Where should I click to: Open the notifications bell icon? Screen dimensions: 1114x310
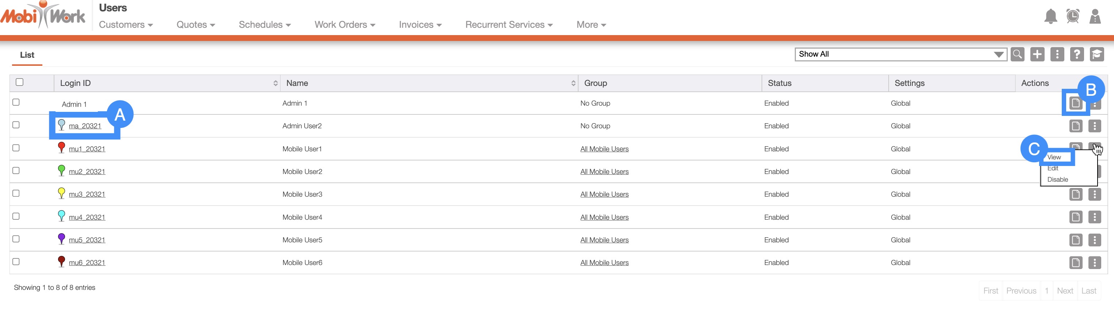(x=1050, y=17)
